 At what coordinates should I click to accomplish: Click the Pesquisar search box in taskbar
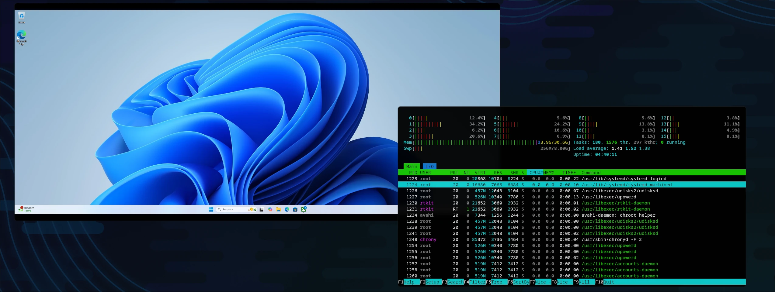tap(237, 209)
